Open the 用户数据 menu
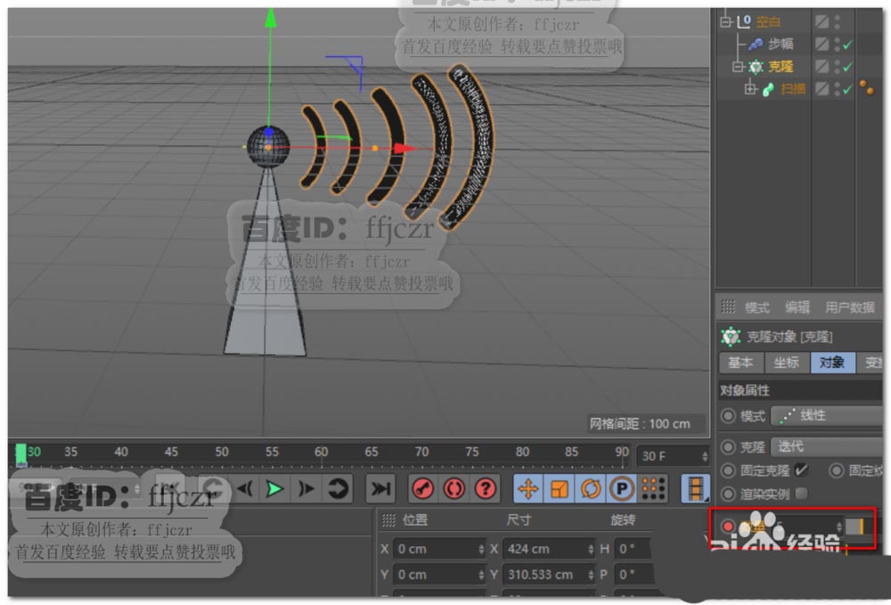891x605 pixels. point(849,307)
